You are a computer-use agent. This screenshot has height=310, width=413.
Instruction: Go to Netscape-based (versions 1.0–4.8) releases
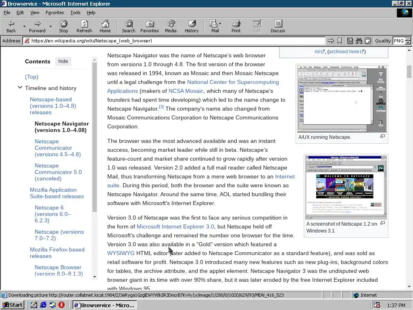click(53, 106)
